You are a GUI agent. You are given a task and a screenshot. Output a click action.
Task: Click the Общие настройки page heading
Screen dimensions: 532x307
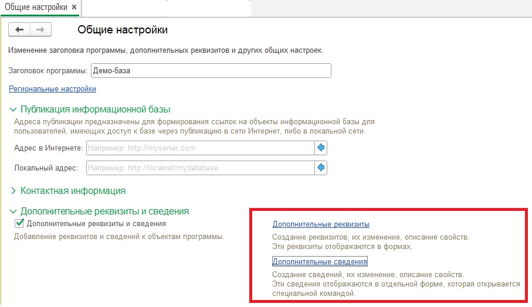123,30
